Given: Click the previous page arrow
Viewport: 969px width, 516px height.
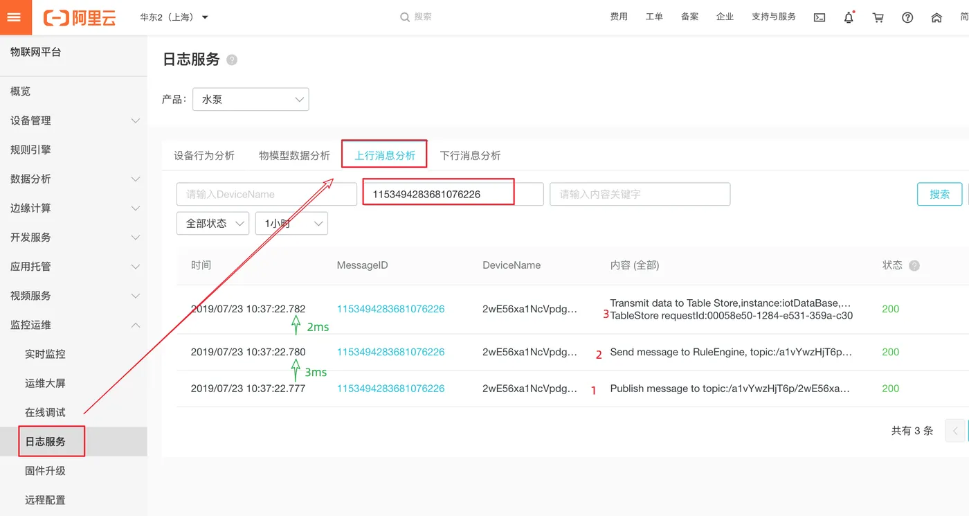Looking at the screenshot, I should coord(955,431).
